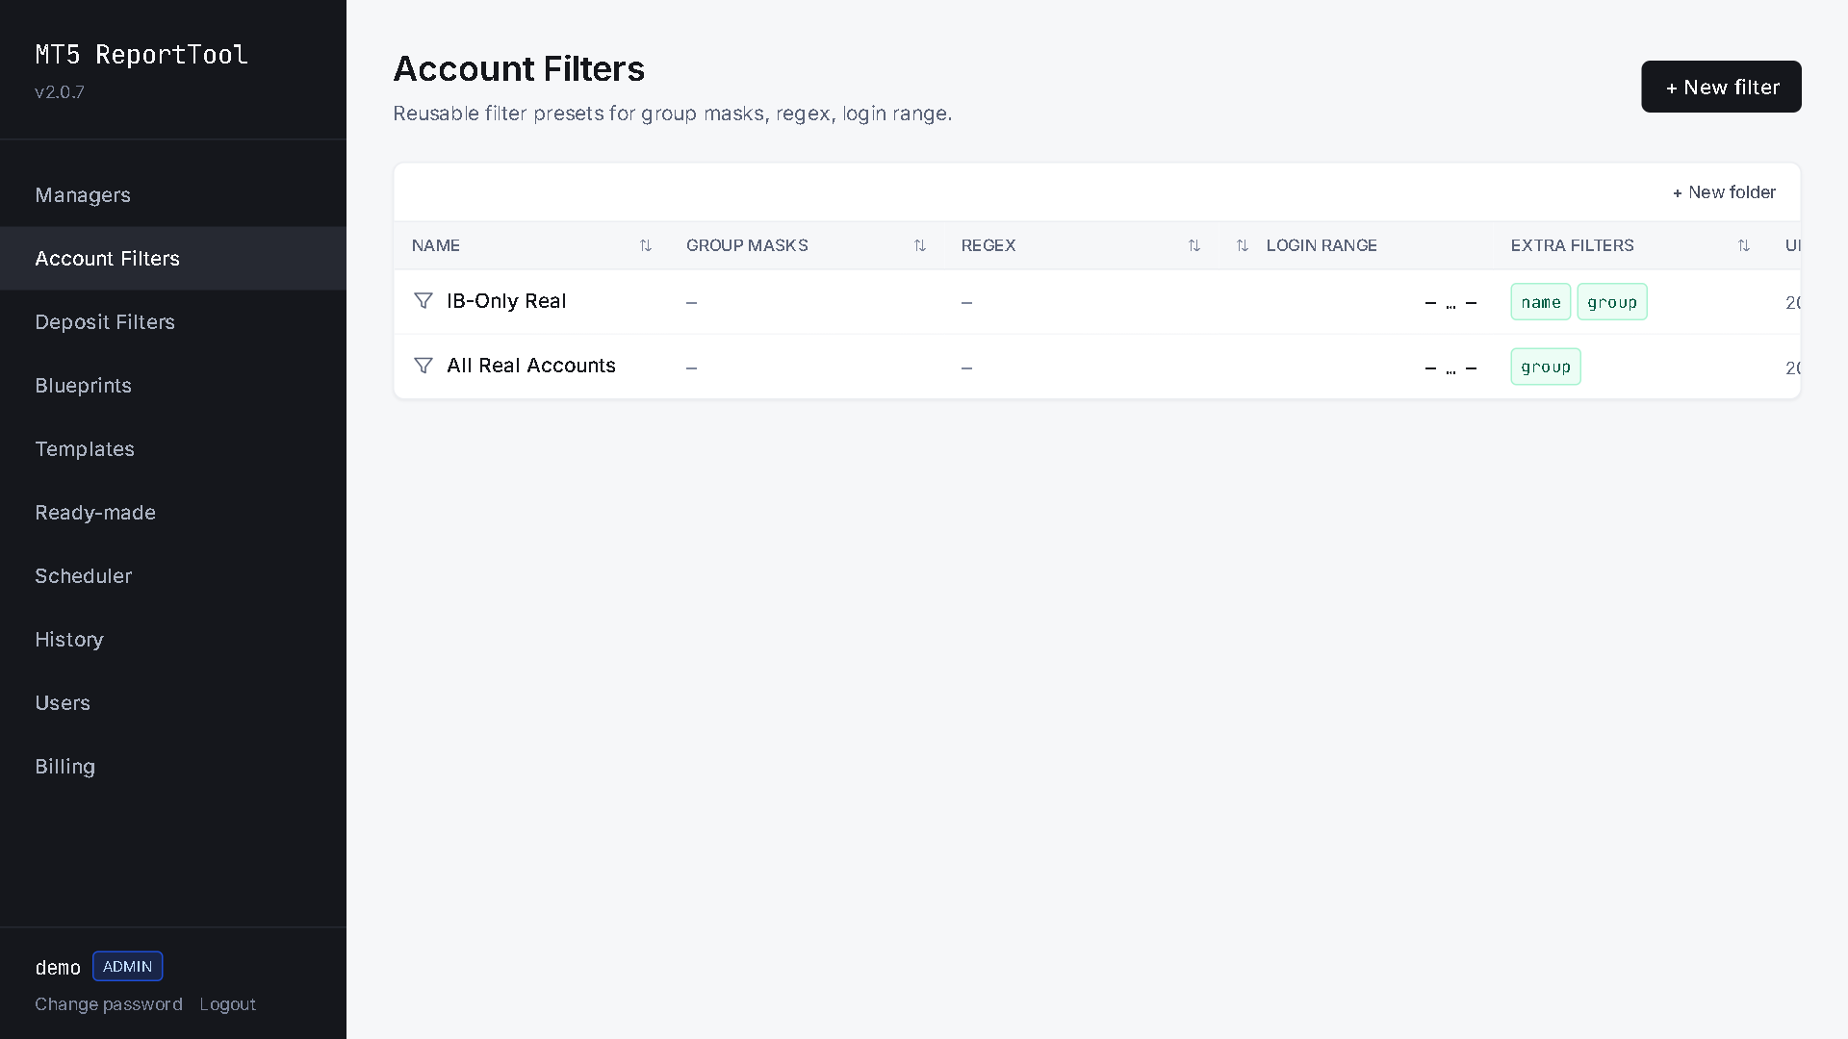Click the group tag in All Real Accounts row
This screenshot has height=1039, width=1848.
tap(1546, 367)
